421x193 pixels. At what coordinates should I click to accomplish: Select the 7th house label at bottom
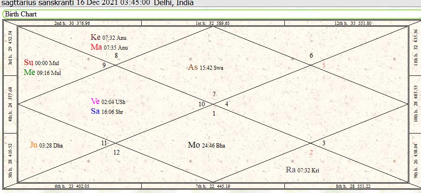[212, 186]
